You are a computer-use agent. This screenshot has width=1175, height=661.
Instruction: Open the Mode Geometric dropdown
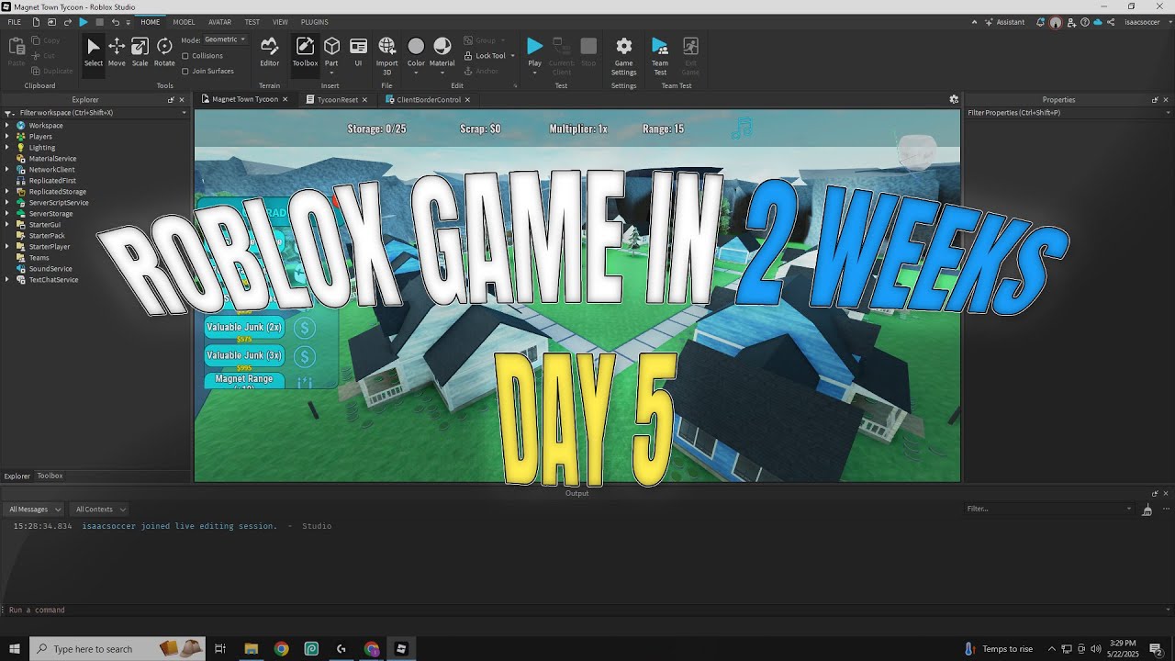(x=225, y=39)
